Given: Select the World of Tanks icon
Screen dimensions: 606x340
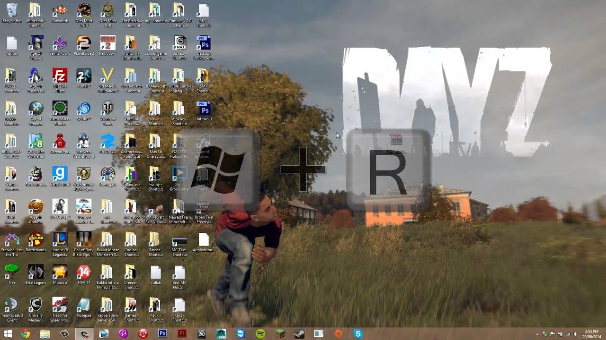Looking at the screenshot, I should pyautogui.click(x=108, y=113).
